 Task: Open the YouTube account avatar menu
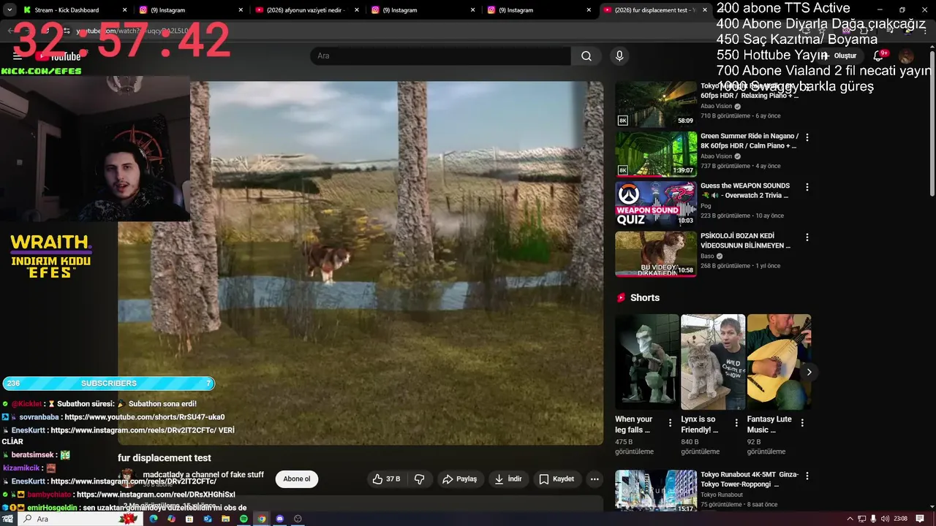(906, 56)
